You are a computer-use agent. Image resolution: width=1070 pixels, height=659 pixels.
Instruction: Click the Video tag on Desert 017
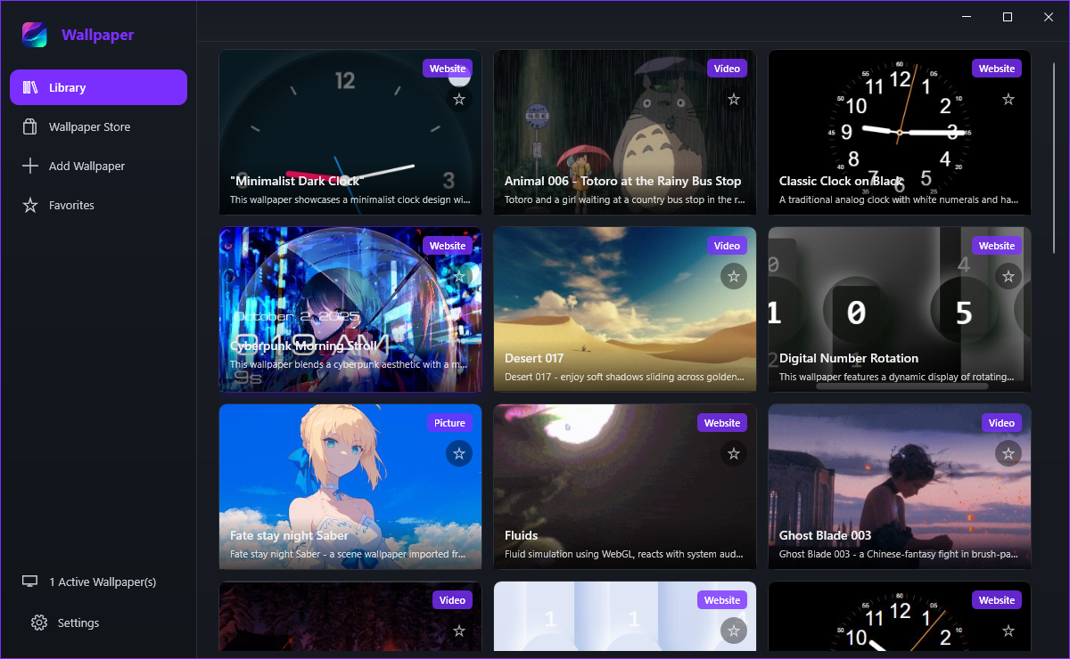click(x=728, y=246)
